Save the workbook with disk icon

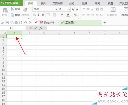point(7,23)
